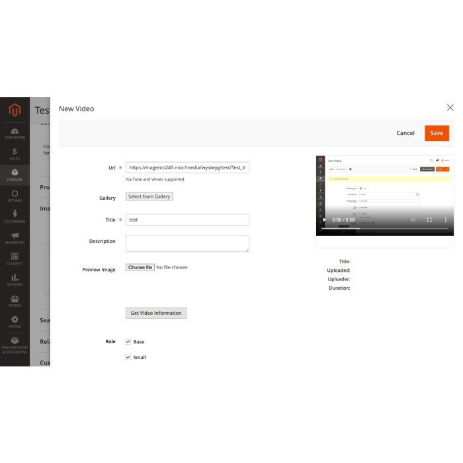The height and width of the screenshot is (463, 463).
Task: Click the 'Duration:' label
Action: 339,288
